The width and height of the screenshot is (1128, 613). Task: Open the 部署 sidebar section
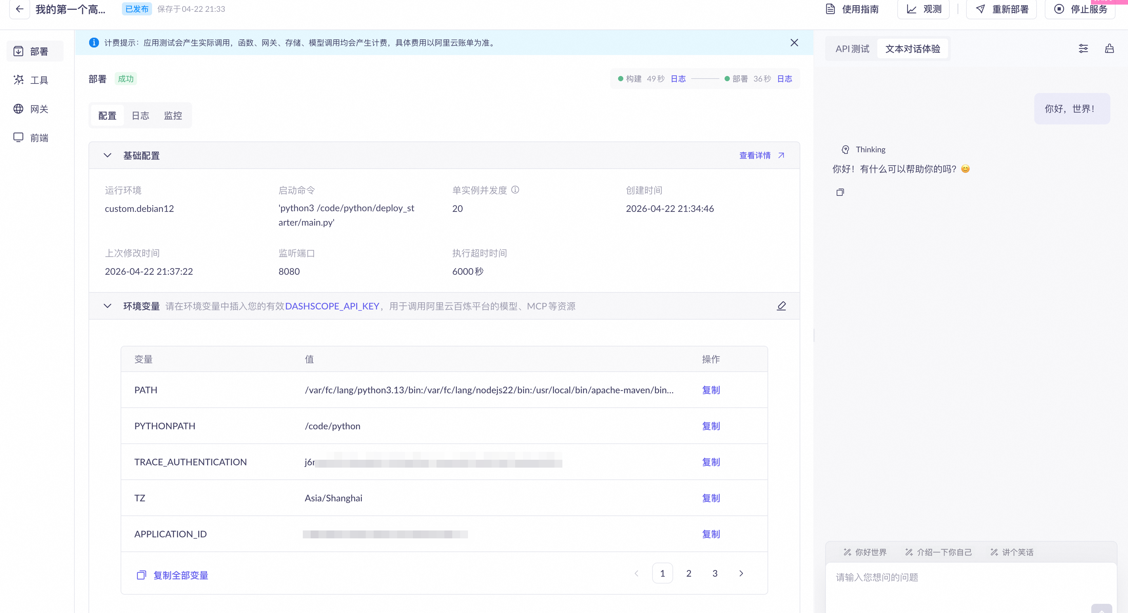click(x=35, y=51)
